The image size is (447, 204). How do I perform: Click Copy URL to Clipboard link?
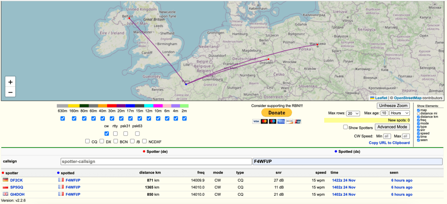pos(389,143)
